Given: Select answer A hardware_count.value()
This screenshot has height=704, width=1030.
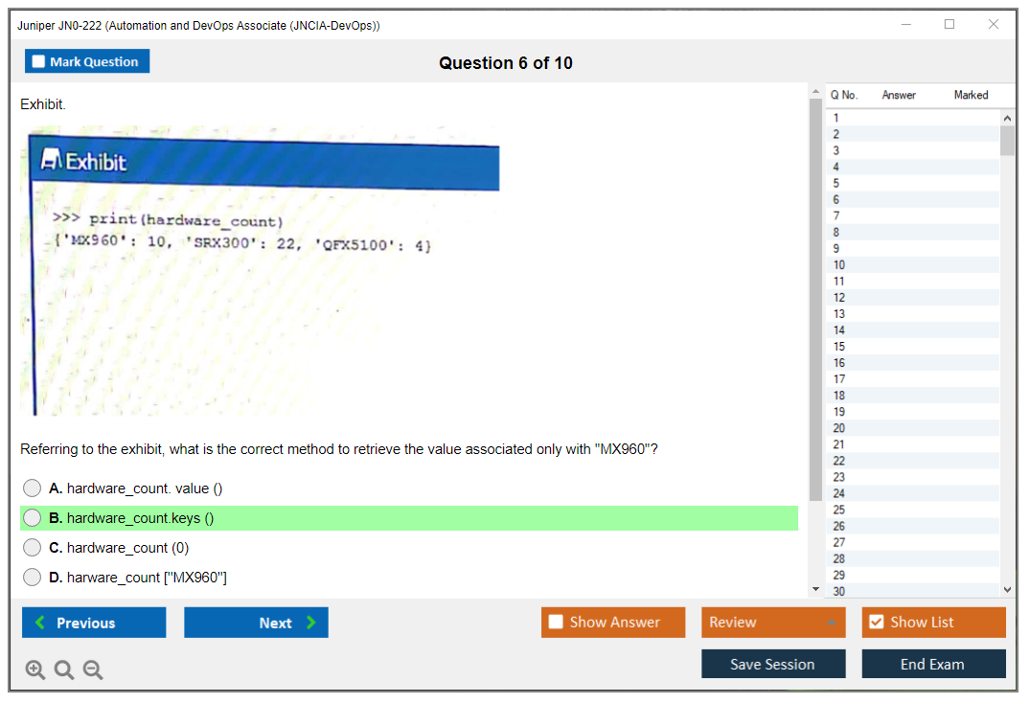Looking at the screenshot, I should (x=33, y=488).
